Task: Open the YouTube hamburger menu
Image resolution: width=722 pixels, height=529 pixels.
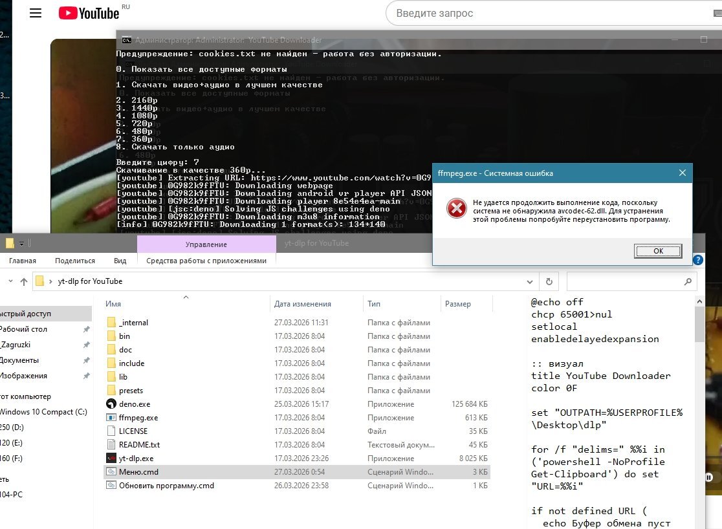Action: pyautogui.click(x=36, y=14)
